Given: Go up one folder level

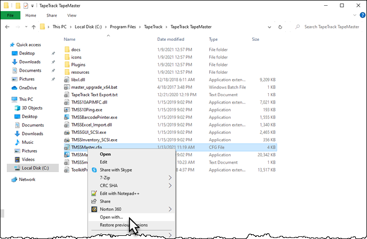Looking at the screenshot, I should 34,27.
